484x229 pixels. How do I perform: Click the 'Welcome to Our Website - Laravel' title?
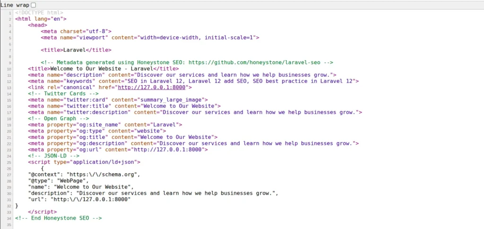click(x=104, y=69)
